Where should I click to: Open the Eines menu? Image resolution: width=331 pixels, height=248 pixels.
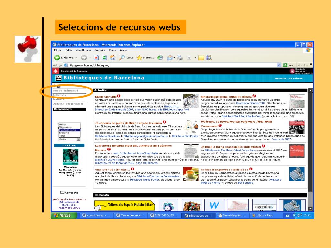(x=112, y=50)
